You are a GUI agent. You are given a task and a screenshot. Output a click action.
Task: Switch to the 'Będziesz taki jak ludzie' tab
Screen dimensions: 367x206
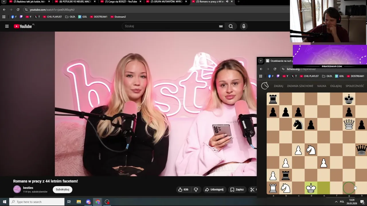tap(29, 2)
